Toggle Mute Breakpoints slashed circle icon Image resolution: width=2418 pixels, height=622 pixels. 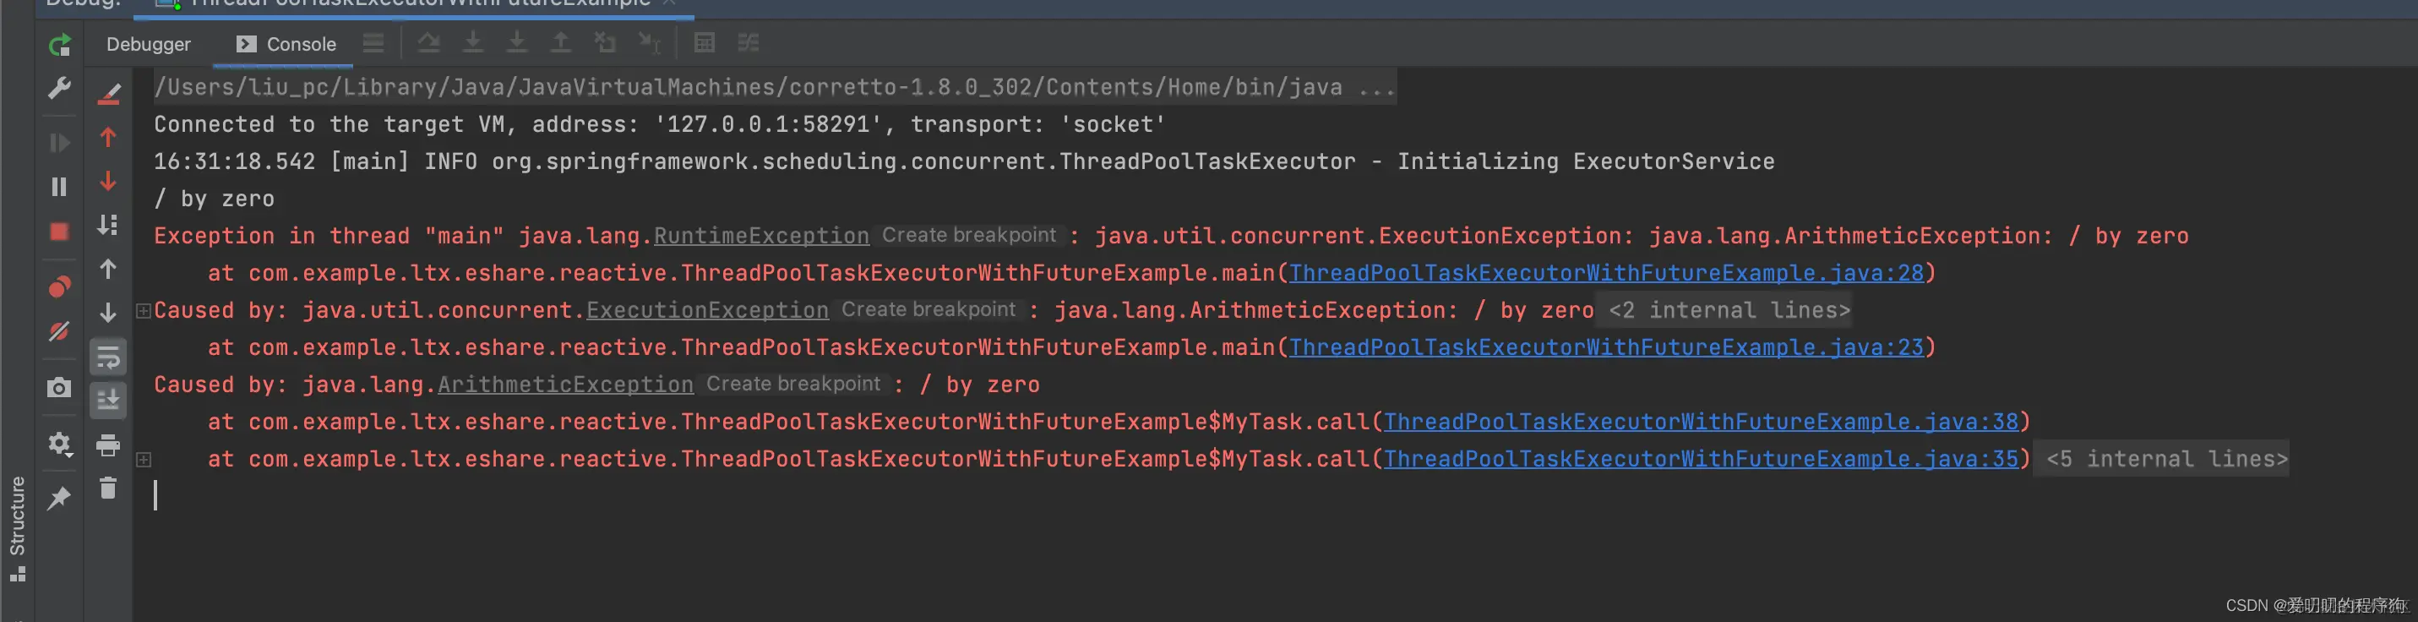click(x=59, y=330)
